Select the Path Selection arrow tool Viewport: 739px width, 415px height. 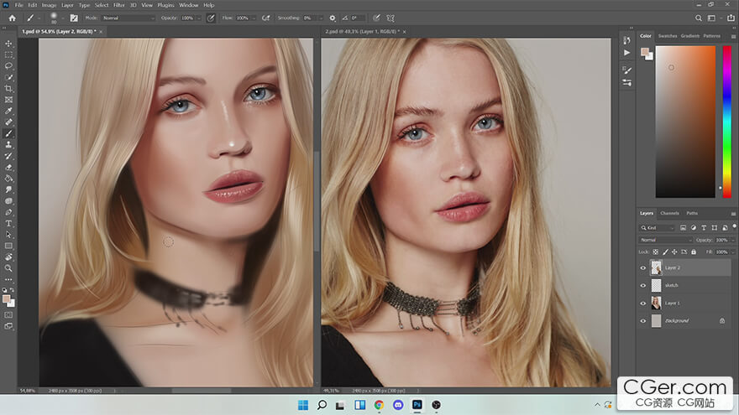(8, 235)
